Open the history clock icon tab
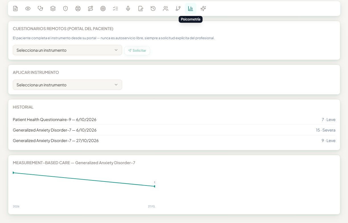This screenshot has width=348, height=223. (x=153, y=9)
